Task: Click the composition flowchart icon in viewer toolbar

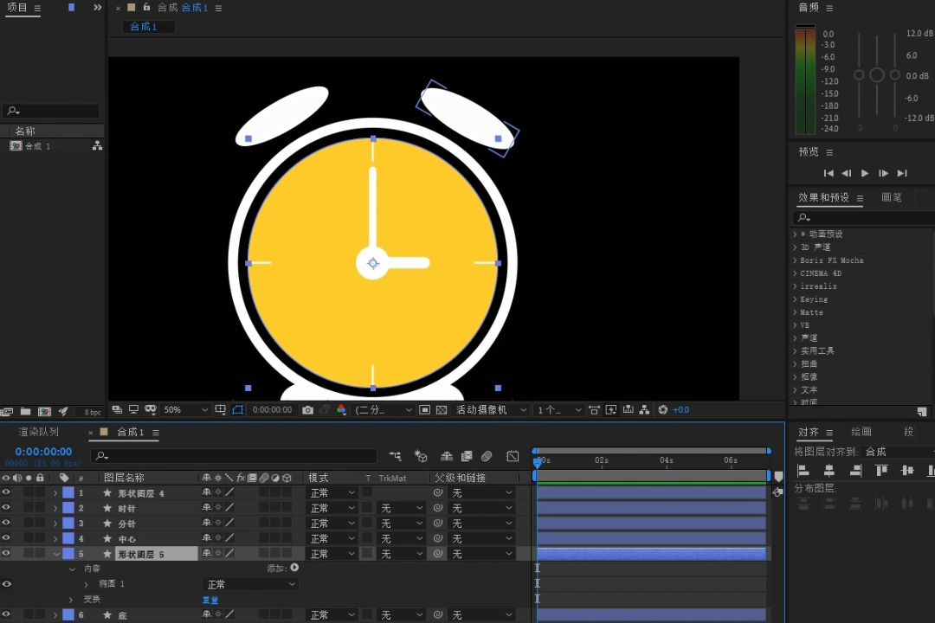Action: pos(645,409)
